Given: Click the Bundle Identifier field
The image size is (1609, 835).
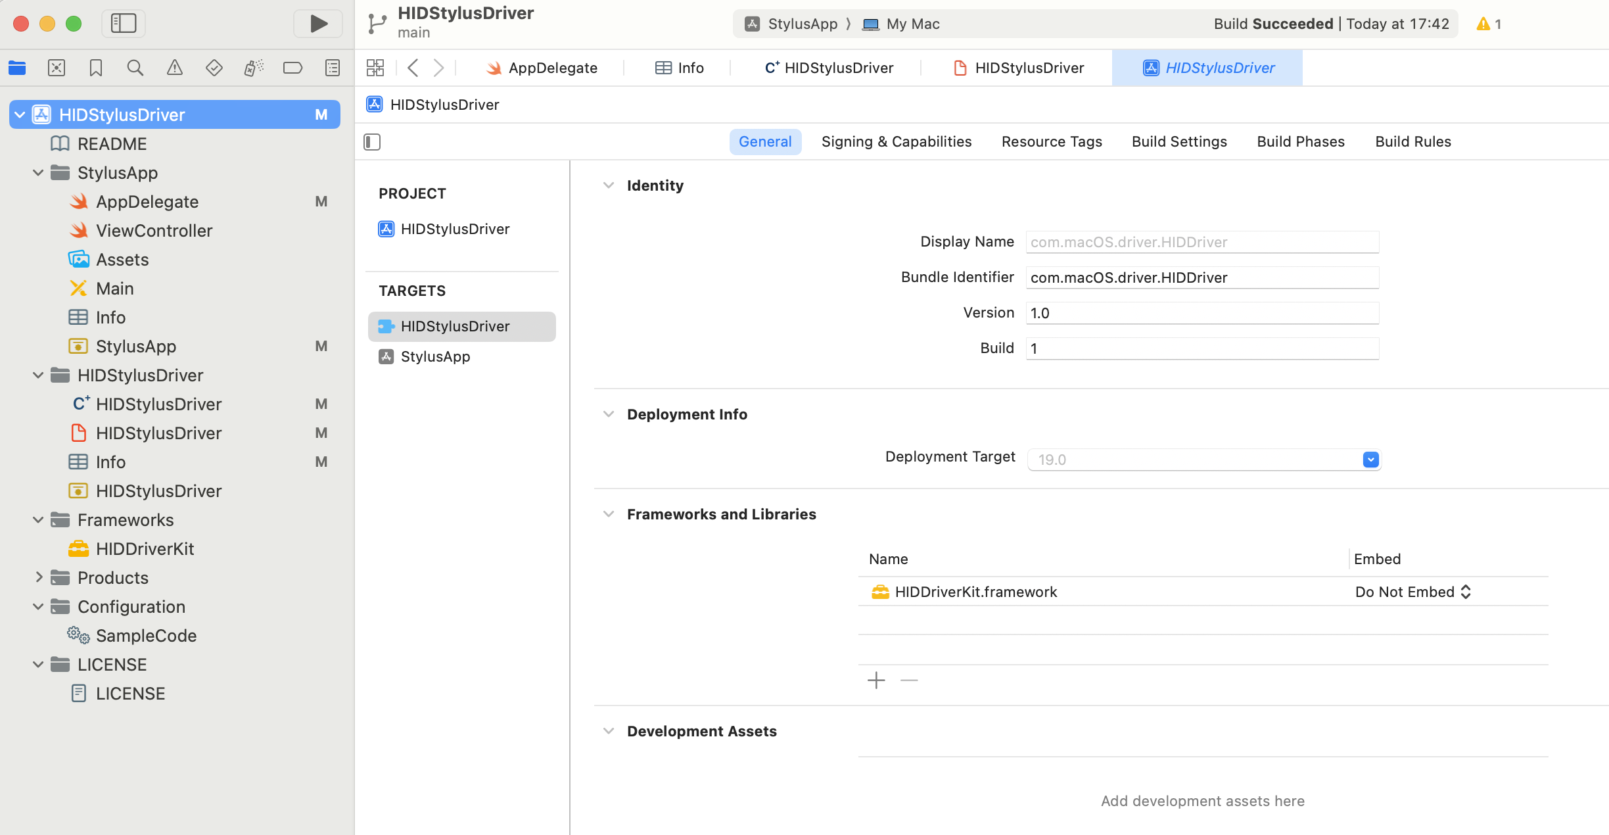Looking at the screenshot, I should (x=1202, y=277).
